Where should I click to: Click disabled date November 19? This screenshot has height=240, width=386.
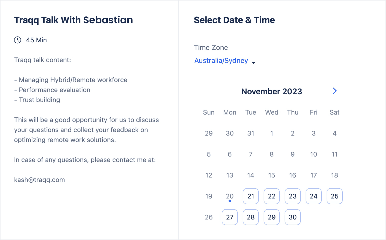point(209,196)
